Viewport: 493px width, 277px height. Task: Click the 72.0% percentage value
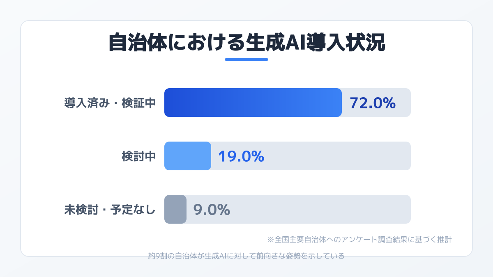[372, 103]
